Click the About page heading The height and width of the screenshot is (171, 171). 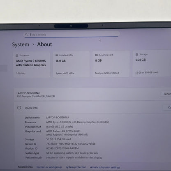click(x=45, y=44)
